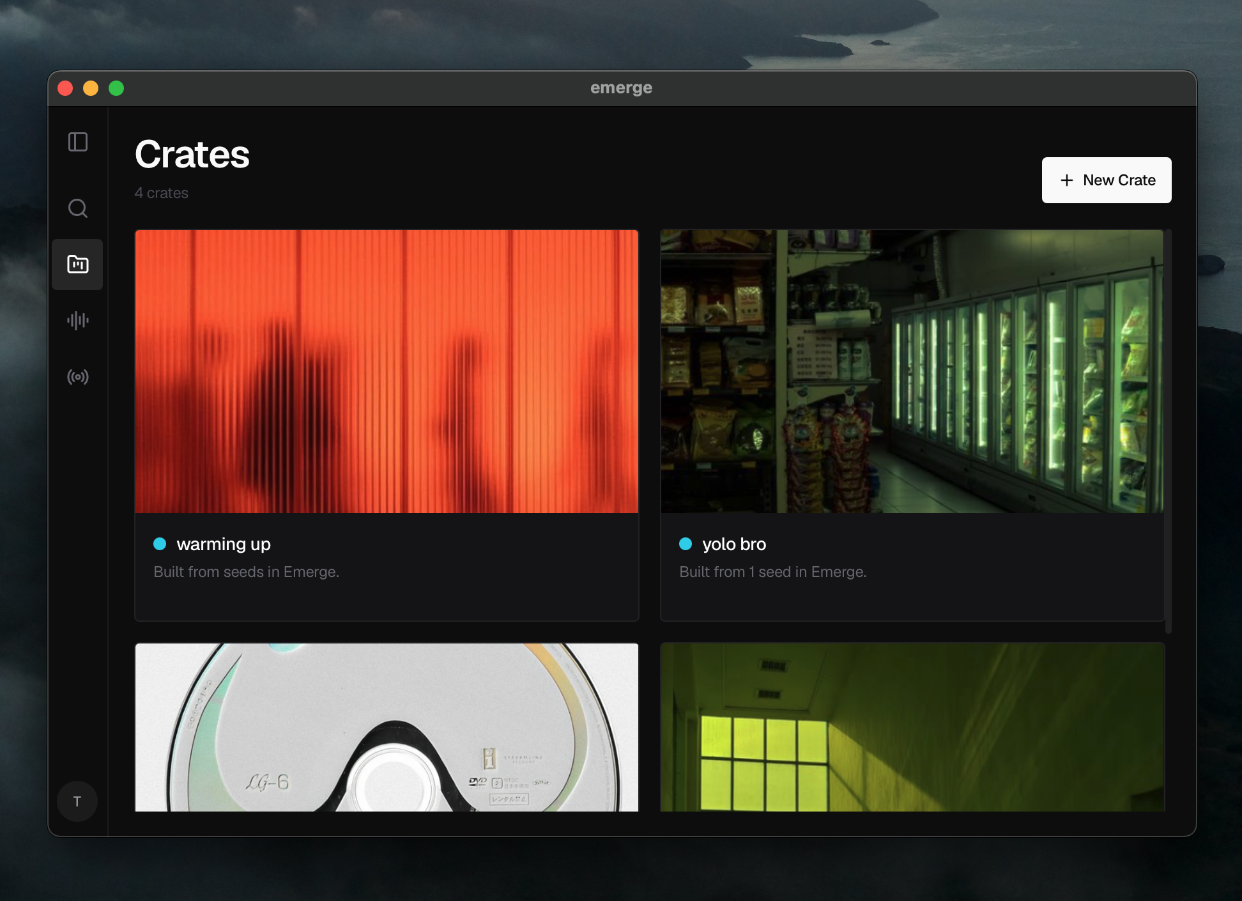
Task: Click the '4 crates' count label
Action: point(161,193)
